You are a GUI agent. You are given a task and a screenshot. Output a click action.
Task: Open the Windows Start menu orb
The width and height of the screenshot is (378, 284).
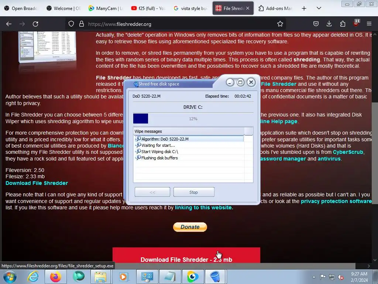[x=10, y=277]
